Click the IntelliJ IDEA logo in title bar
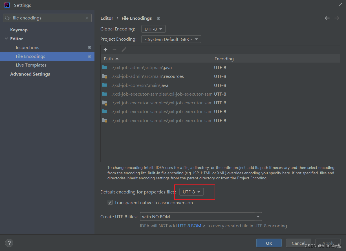 pos(7,5)
